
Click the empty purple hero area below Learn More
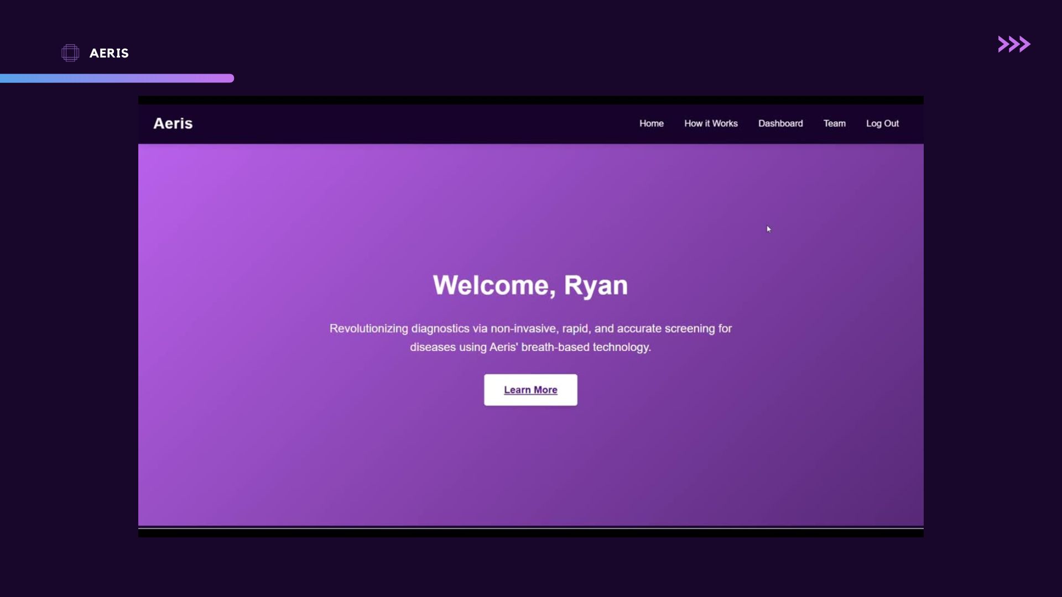[530, 464]
